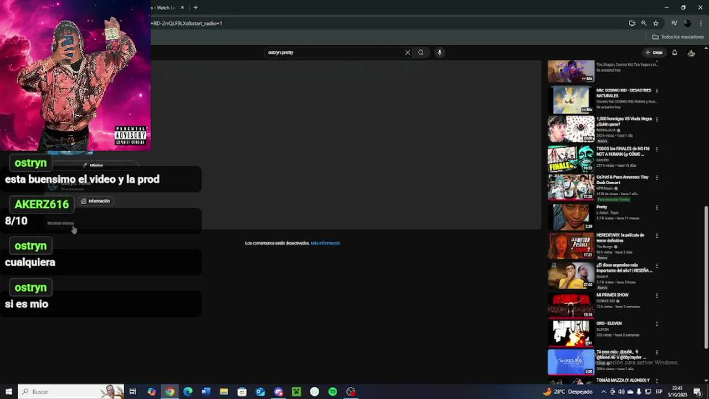The width and height of the screenshot is (709, 399).
Task: Open the TODOS los FINALES video thumbnail
Action: (x=571, y=158)
